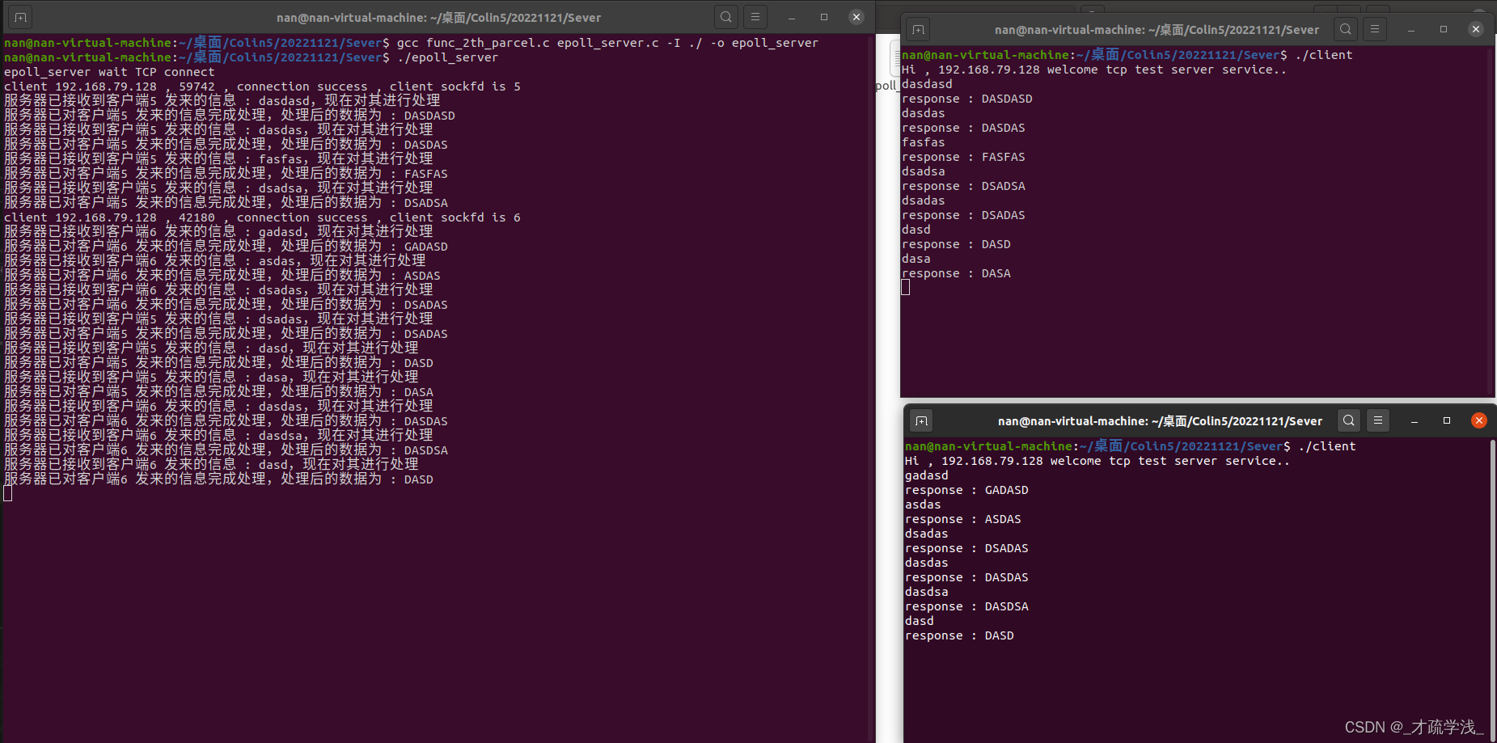Expand the server terminal to full screen
This screenshot has height=743, width=1497.
[x=823, y=16]
